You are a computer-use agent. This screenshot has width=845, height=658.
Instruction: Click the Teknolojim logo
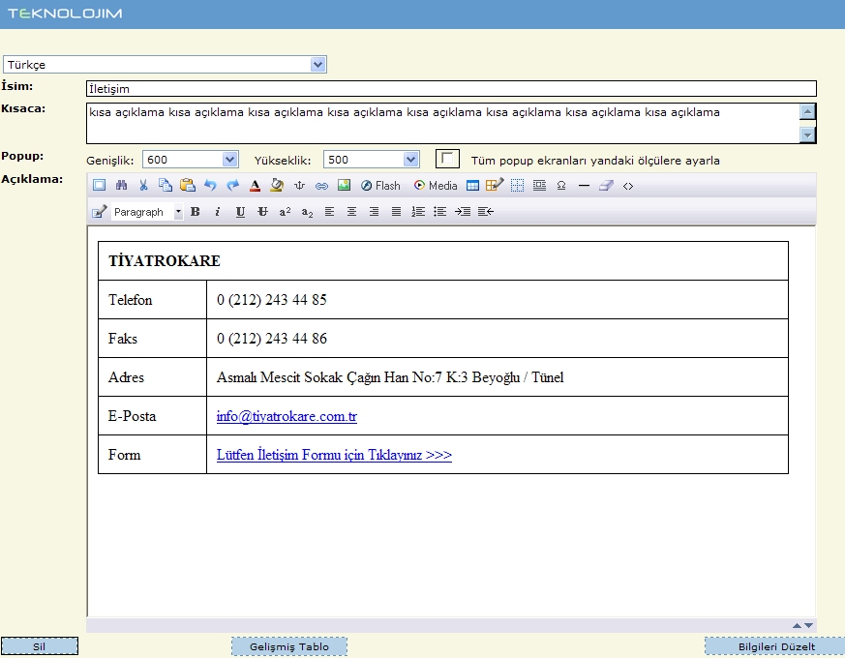coord(65,14)
